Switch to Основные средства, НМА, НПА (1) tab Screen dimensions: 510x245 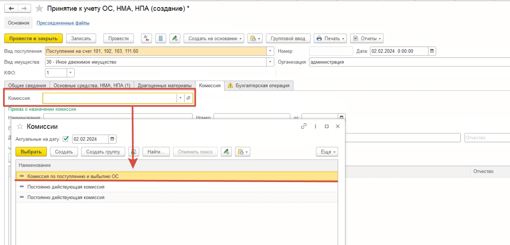coord(92,86)
